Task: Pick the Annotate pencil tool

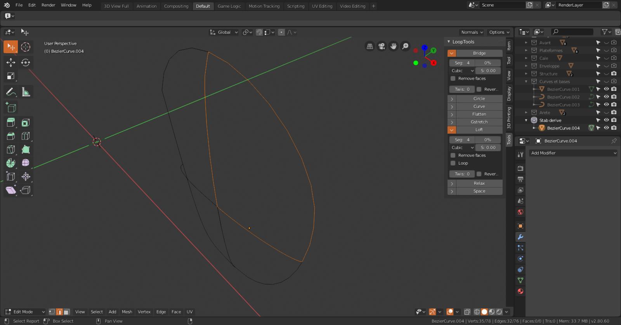Action: (x=10, y=92)
